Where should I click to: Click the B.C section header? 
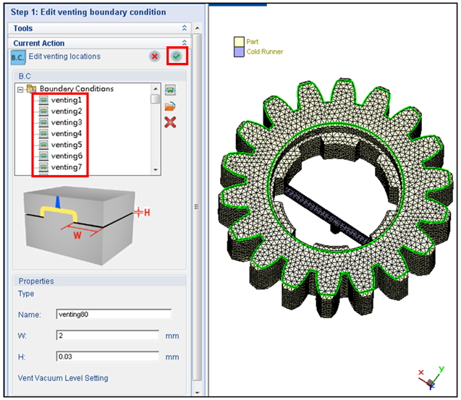[x=100, y=76]
